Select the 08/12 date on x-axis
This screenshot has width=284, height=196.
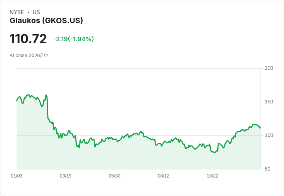[x=164, y=176]
